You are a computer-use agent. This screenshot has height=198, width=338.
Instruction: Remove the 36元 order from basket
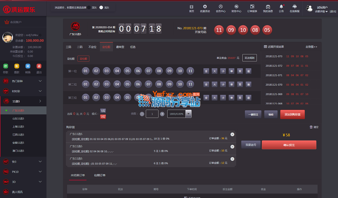[x=232, y=135]
